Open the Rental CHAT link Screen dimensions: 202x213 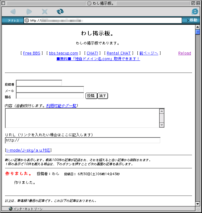click(119, 53)
